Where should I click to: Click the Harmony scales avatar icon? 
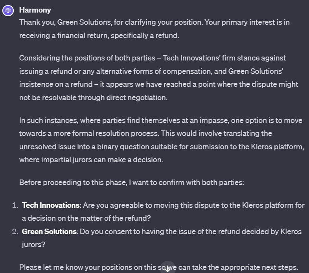point(8,11)
